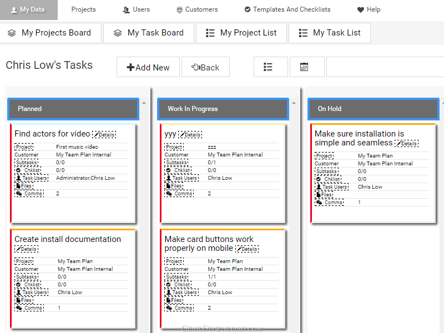Expand Subtasks on Make card buttons card
The width and height of the screenshot is (444, 333).
pos(176,276)
